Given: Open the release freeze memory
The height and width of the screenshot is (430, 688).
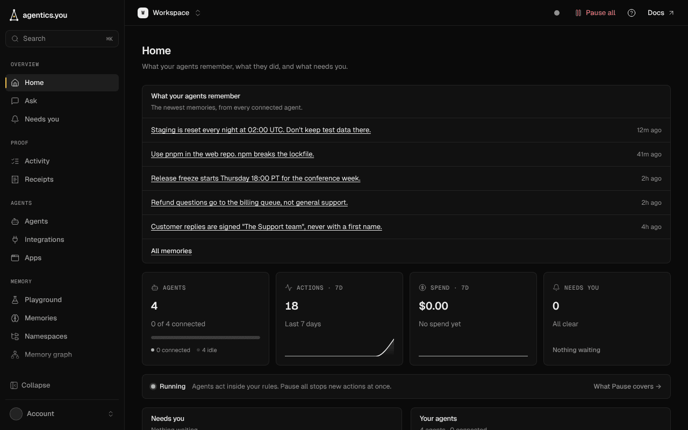Looking at the screenshot, I should 255,178.
